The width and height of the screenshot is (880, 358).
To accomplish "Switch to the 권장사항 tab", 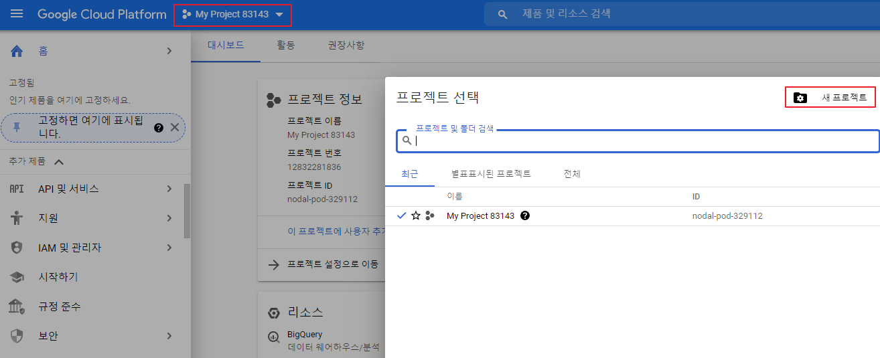I will tap(346, 46).
